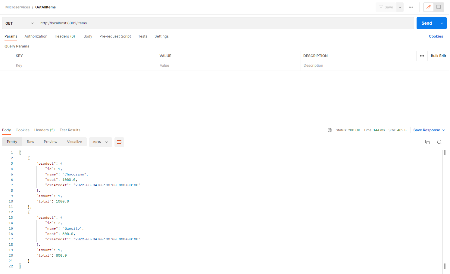Open the more actions three-dot menu
This screenshot has width=450, height=274.
click(x=411, y=7)
